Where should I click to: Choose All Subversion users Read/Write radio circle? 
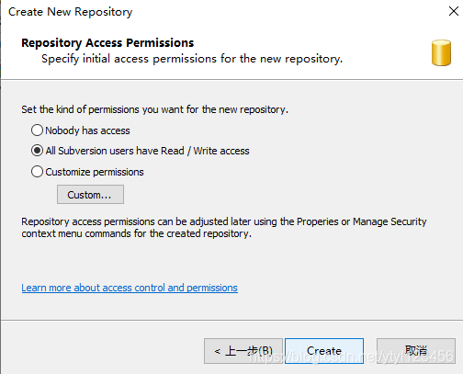[37, 151]
